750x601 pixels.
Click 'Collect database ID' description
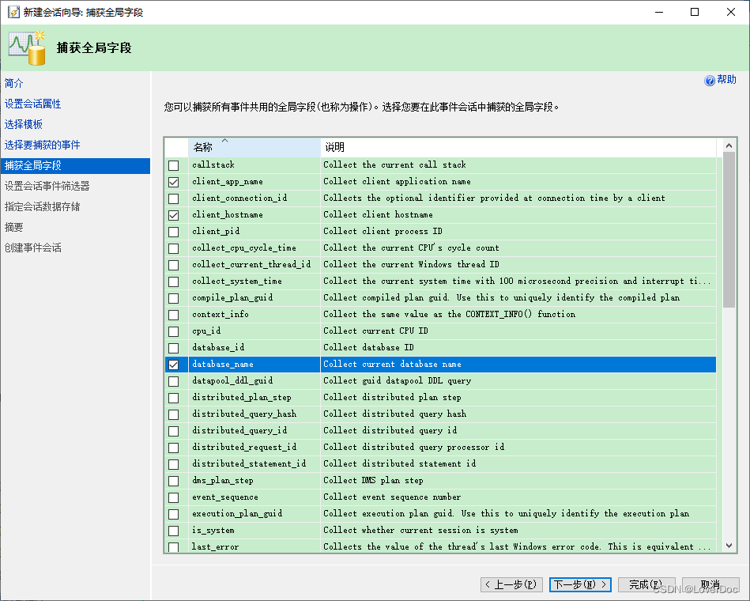tap(368, 347)
